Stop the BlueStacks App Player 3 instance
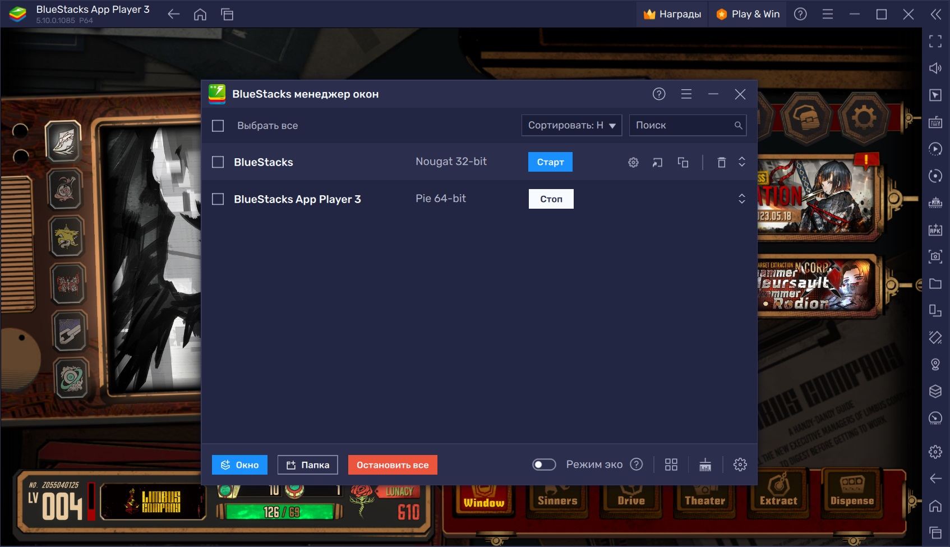Viewport: 950px width, 547px height. click(x=551, y=199)
